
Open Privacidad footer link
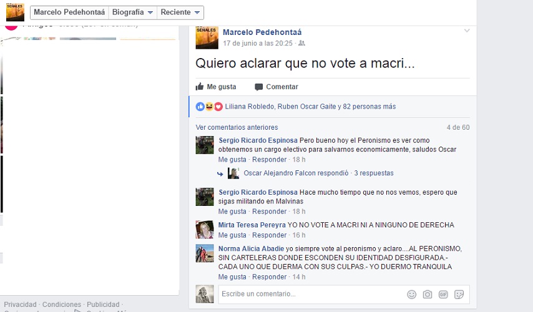tap(20, 305)
